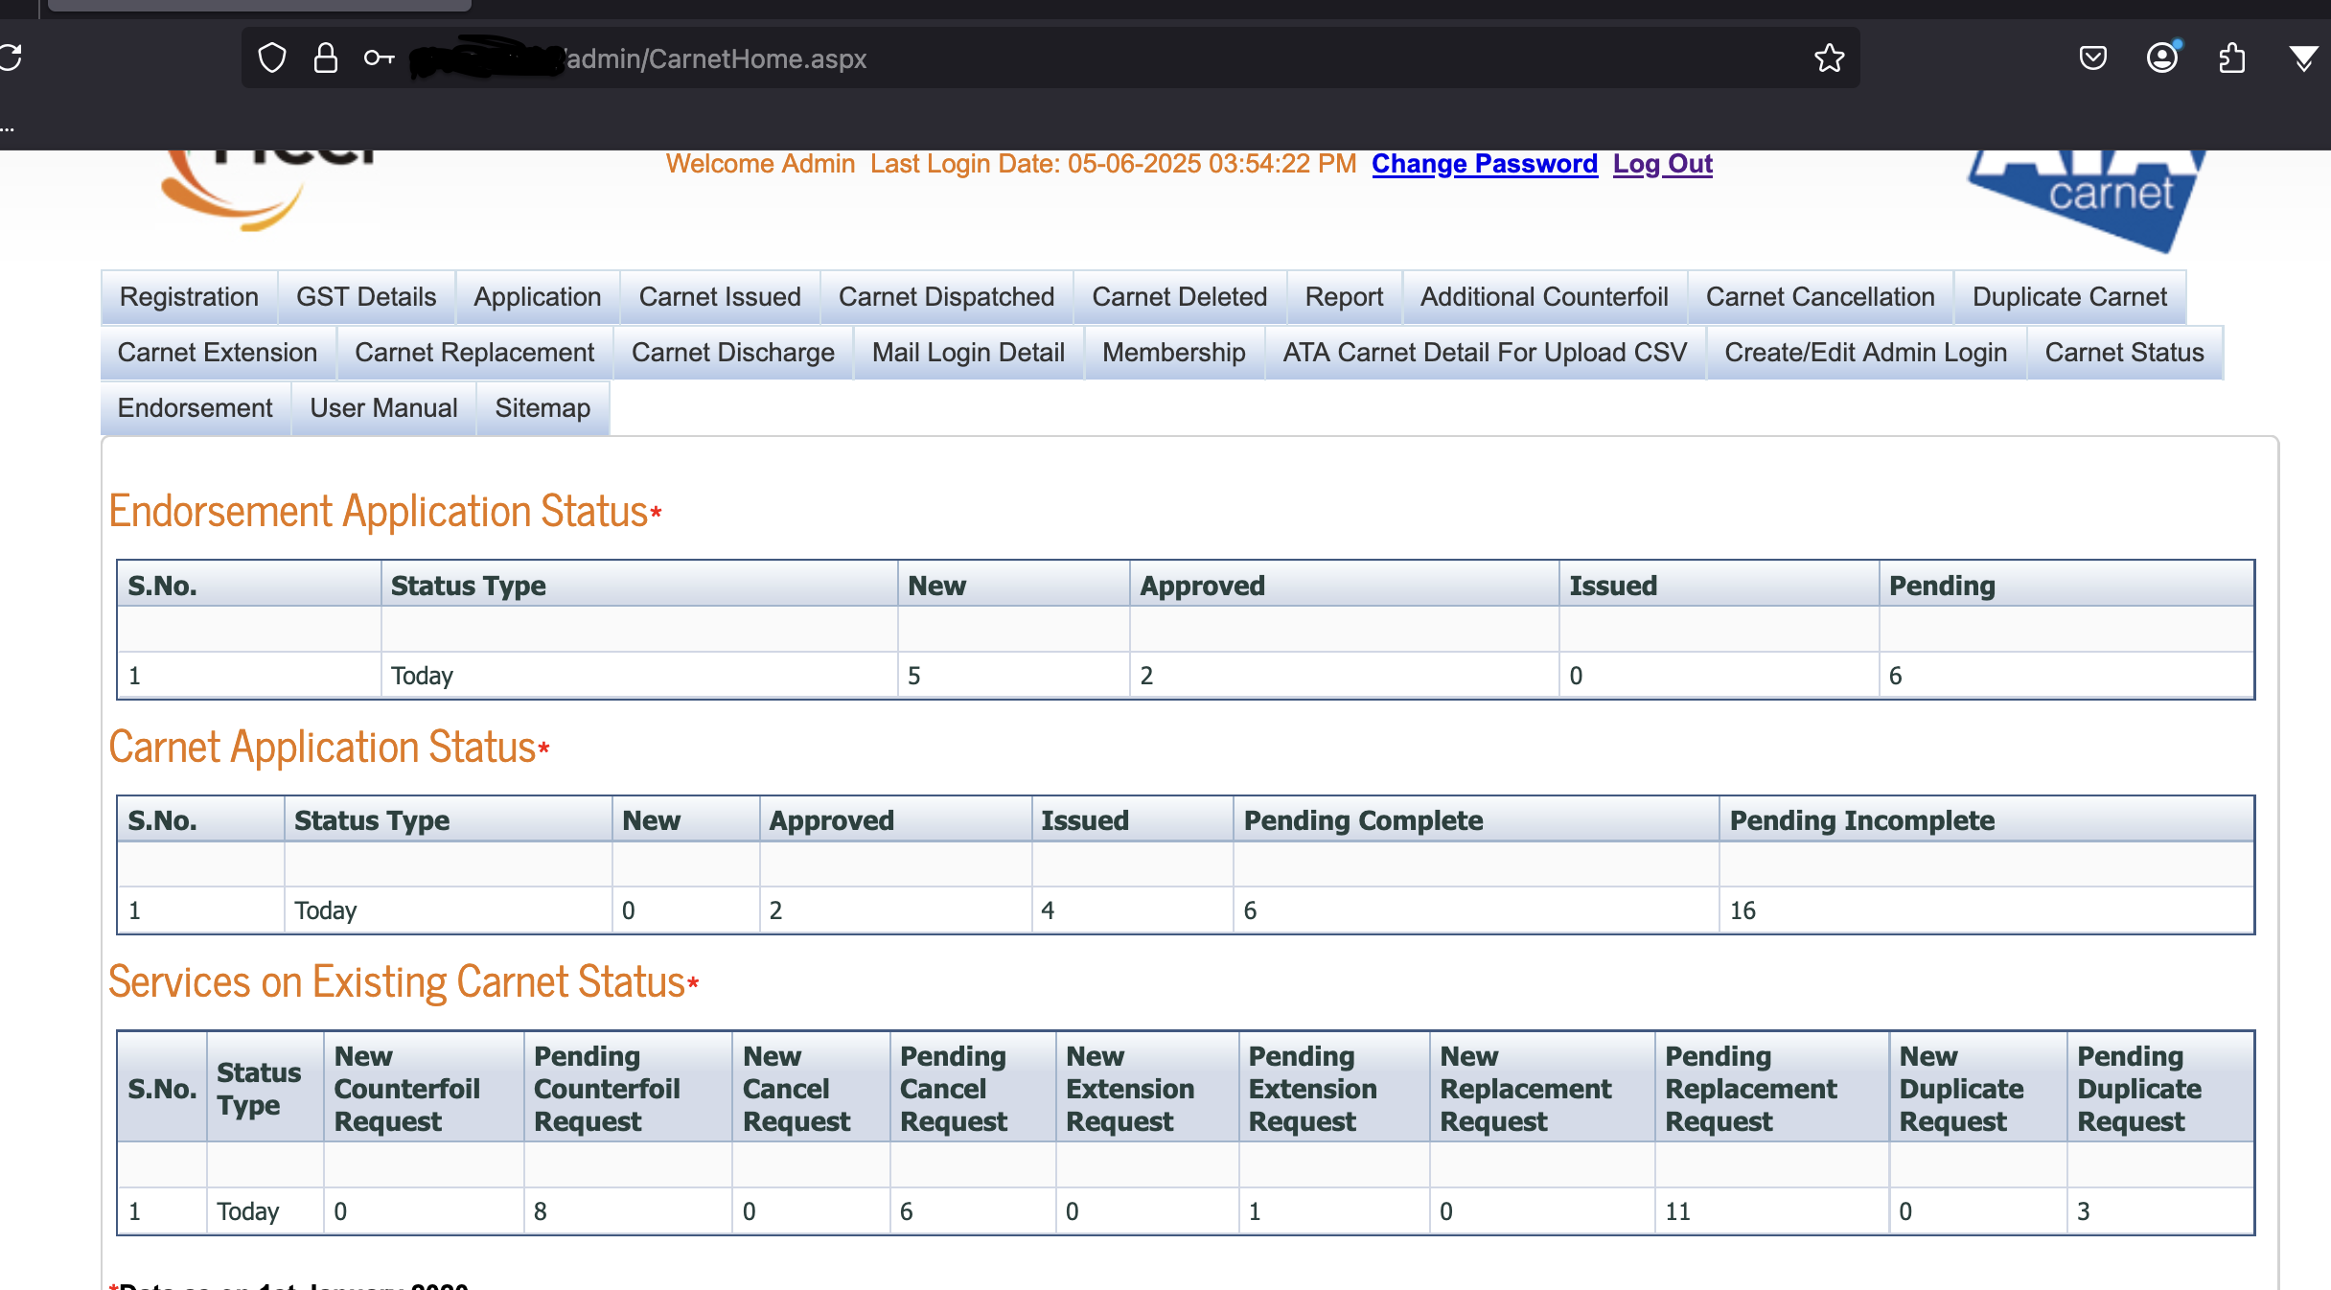Screen dimensions: 2331x1290
Task: Open the padlock site security icon
Action: point(326,58)
